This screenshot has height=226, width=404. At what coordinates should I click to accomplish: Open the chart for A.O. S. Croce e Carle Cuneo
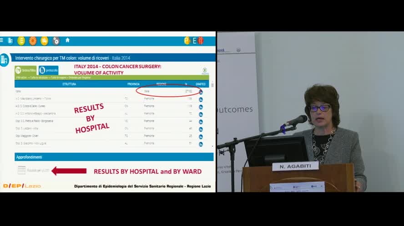pos(201,107)
